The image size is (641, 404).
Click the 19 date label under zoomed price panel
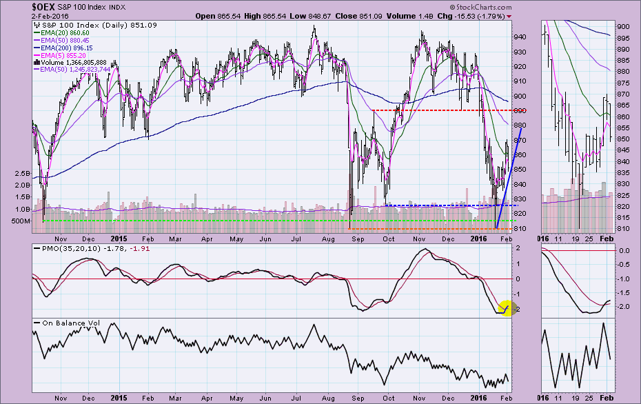[576, 239]
